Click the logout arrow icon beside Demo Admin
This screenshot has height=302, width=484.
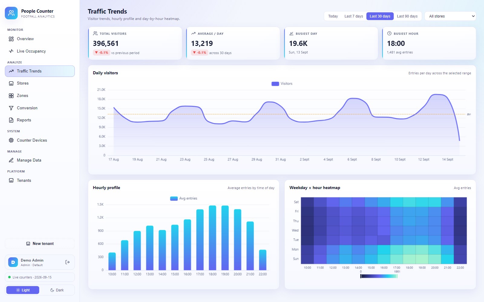tap(67, 262)
